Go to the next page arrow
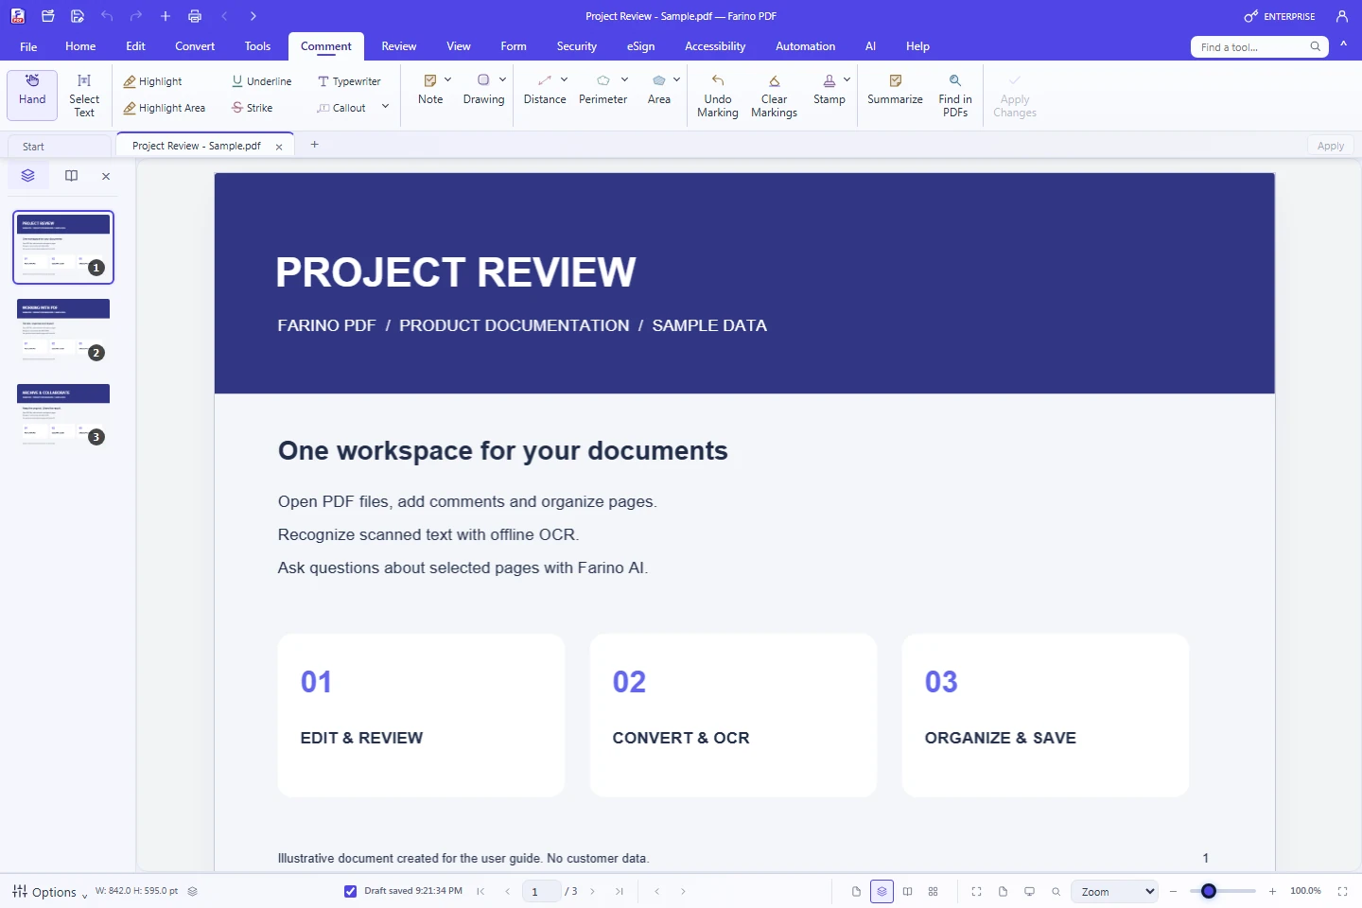The width and height of the screenshot is (1362, 908). [593, 891]
